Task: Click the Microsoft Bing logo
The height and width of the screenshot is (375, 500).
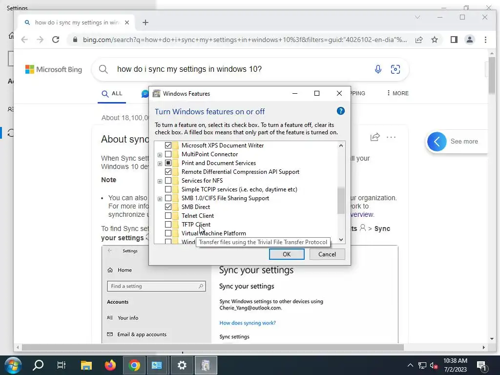Action: pyautogui.click(x=54, y=69)
